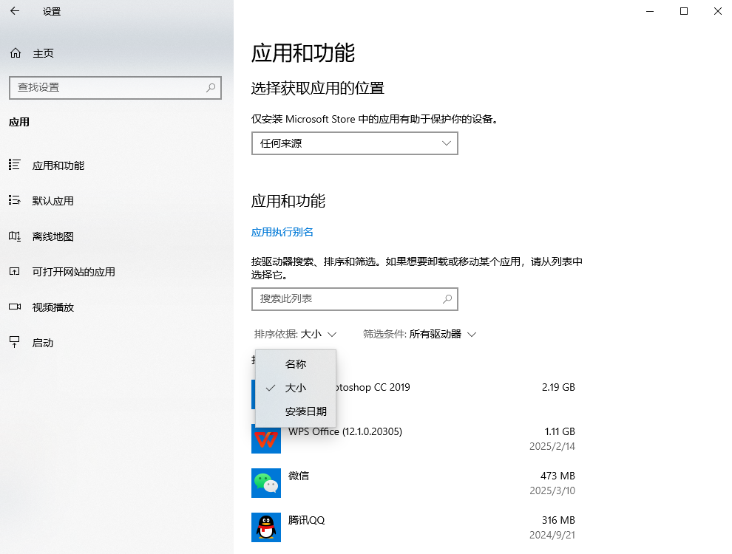Select 名称 as the sort option

[x=295, y=363]
